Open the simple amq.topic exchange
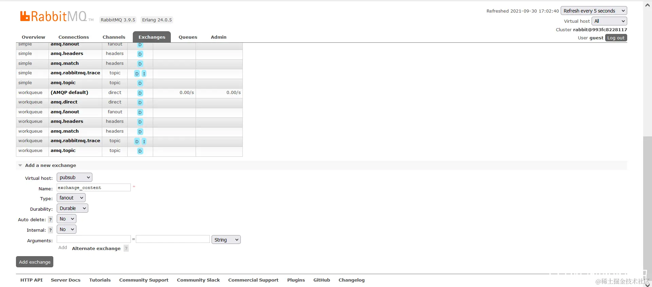The image size is (652, 287). pyautogui.click(x=63, y=82)
